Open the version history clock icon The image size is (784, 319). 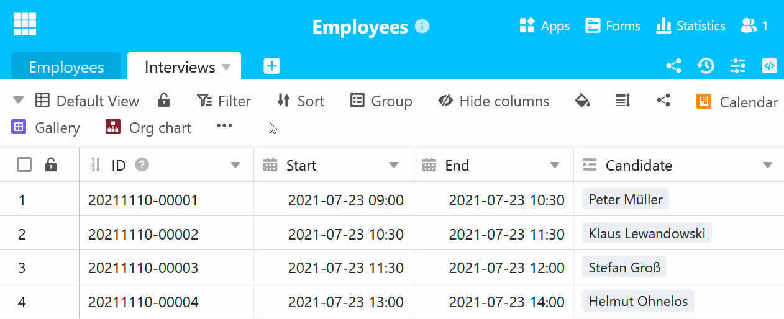click(705, 66)
